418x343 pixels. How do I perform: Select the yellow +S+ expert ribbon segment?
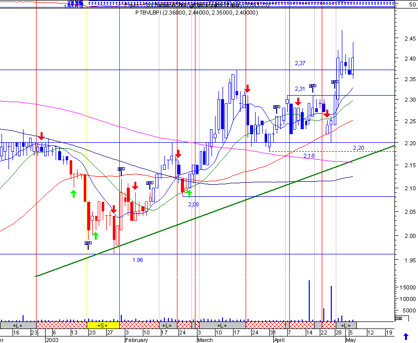pos(103,325)
